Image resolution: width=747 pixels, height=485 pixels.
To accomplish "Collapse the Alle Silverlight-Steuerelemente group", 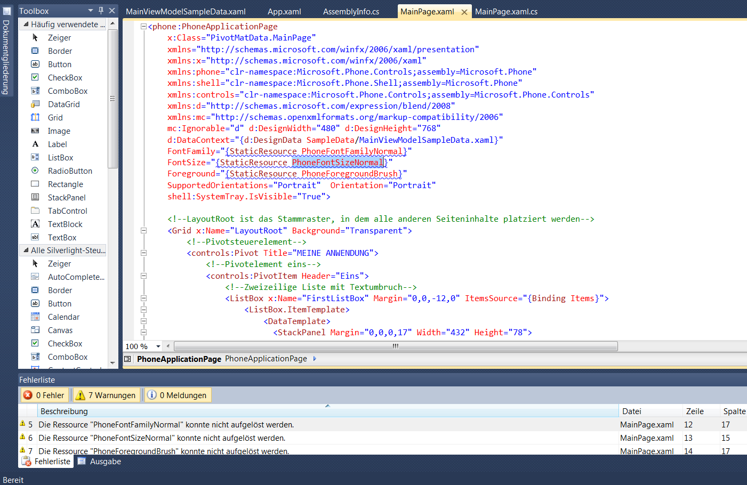I will pos(26,250).
